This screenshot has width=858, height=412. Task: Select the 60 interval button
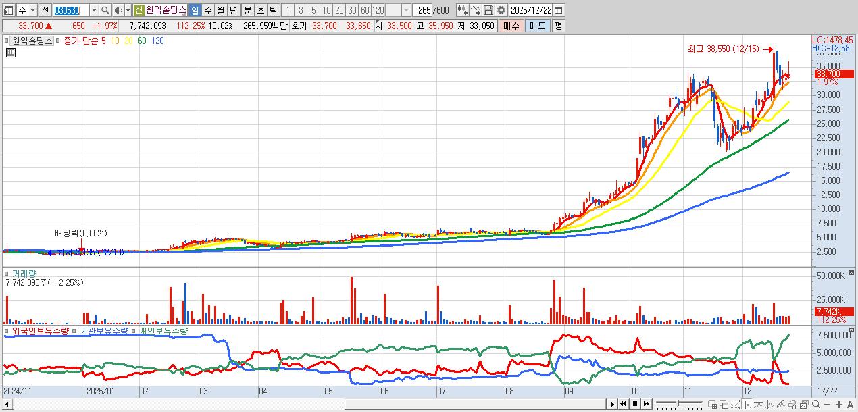tap(365, 10)
